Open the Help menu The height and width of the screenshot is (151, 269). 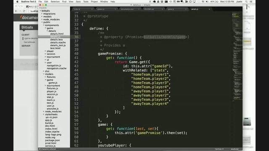pyautogui.click(x=113, y=2)
